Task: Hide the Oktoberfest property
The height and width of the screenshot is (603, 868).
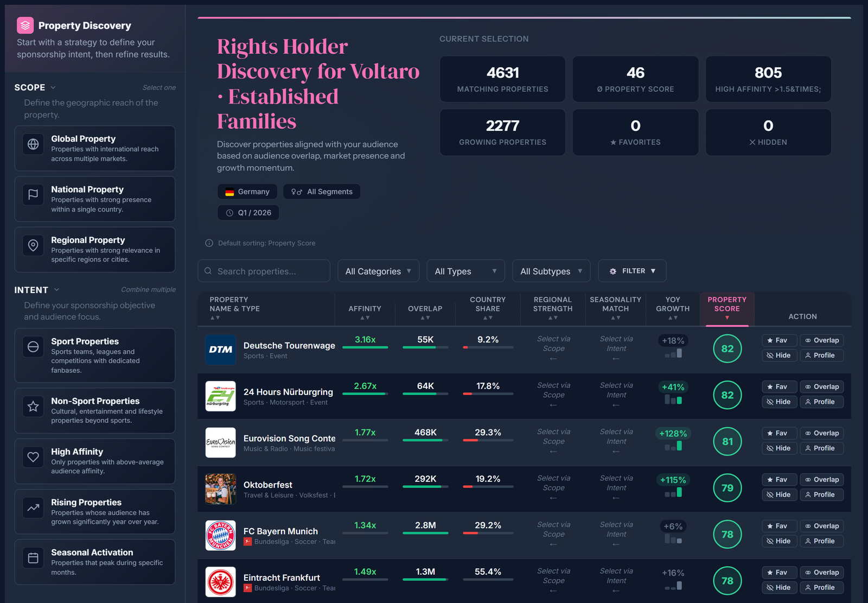Action: click(x=779, y=494)
